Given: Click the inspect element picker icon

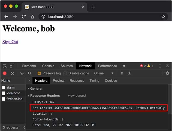Looking at the screenshot, I should coord(5,66).
